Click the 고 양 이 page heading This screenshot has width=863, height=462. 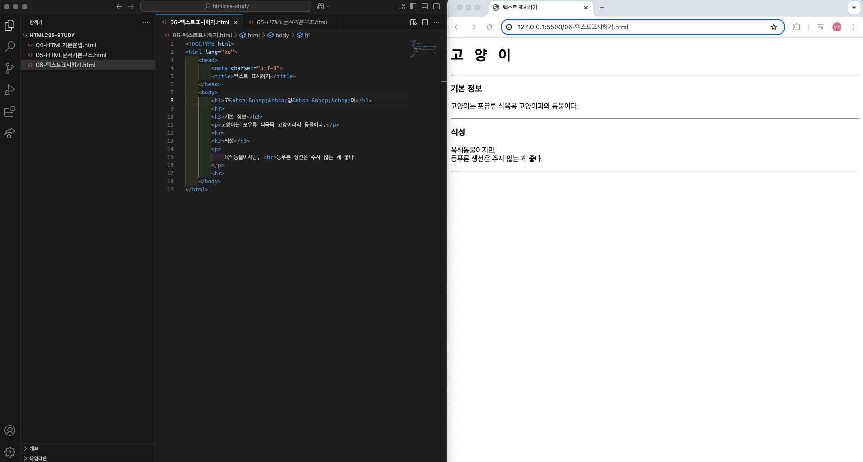[481, 55]
